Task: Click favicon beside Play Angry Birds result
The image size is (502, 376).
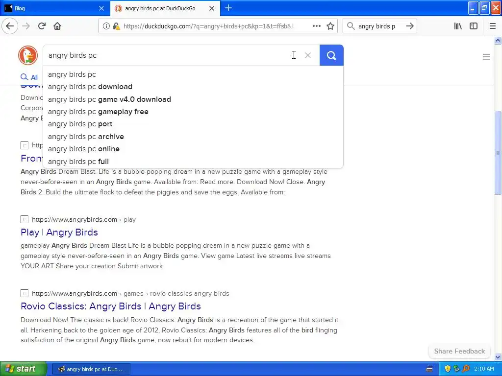Action: point(25,220)
